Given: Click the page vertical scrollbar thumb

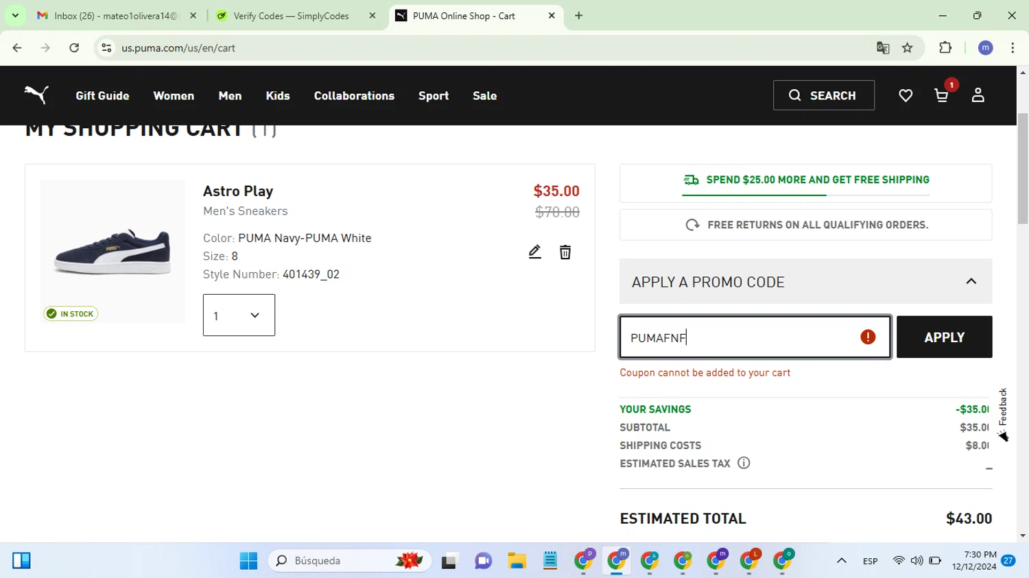Looking at the screenshot, I should click(1023, 168).
